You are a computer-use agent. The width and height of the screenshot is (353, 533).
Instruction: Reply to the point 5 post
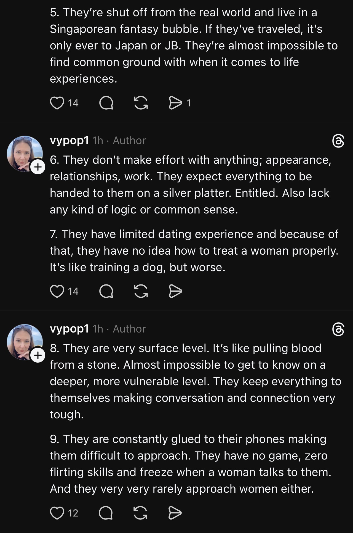(x=106, y=103)
